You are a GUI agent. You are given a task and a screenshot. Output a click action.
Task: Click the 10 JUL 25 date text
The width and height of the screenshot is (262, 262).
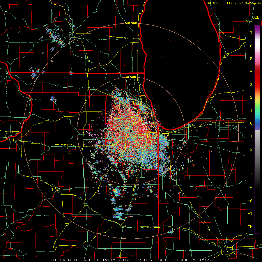(185, 260)
